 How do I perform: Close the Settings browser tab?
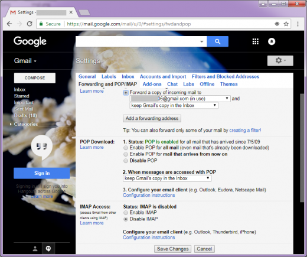(x=71, y=12)
